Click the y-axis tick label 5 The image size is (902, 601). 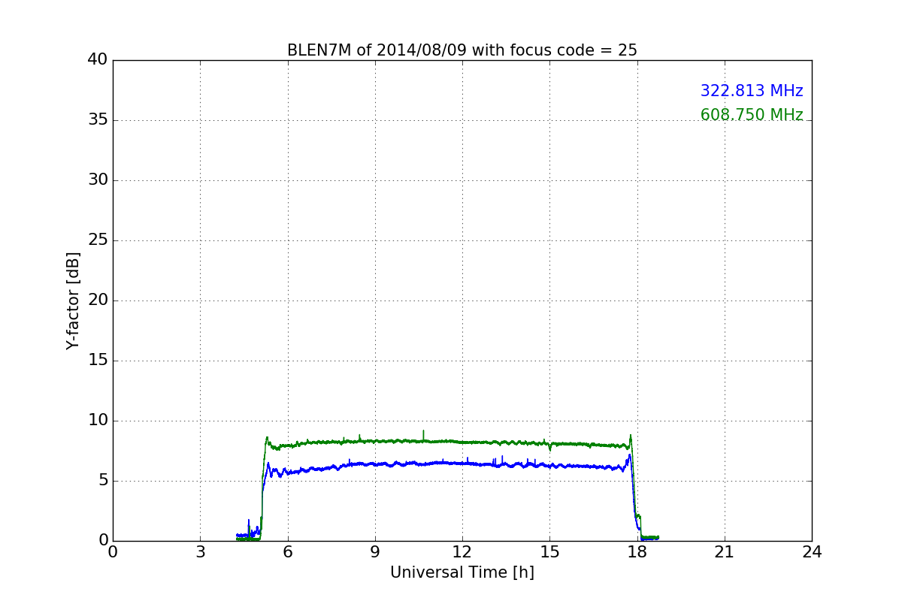[103, 481]
